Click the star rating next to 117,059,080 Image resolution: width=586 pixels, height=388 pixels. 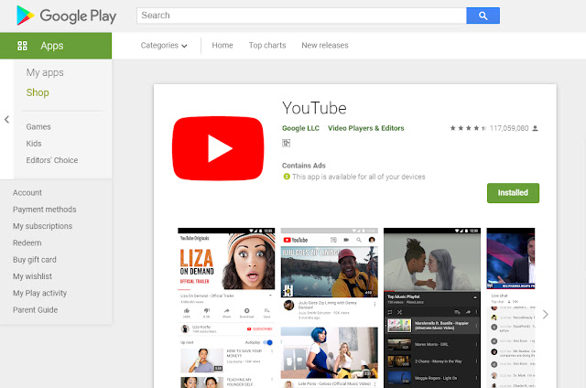(468, 128)
